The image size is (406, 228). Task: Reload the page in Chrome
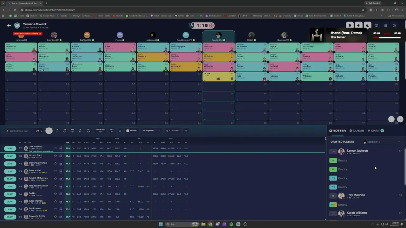click(15, 10)
